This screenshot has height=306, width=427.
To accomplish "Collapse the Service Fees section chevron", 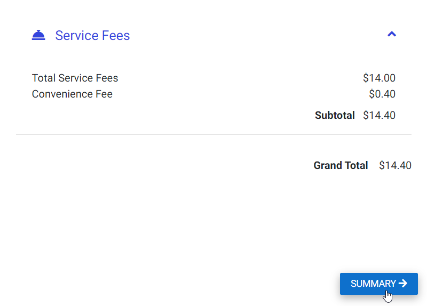I will (392, 34).
